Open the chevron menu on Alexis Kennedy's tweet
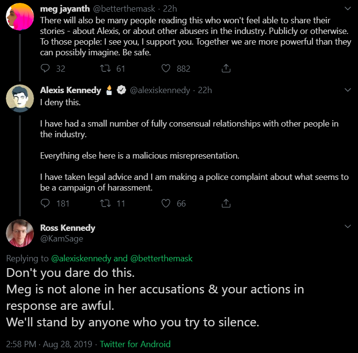358x353 pixels. 347,90
